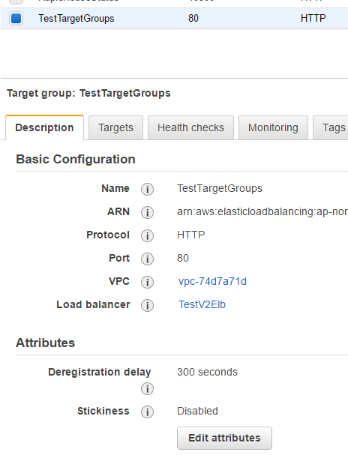Click the info icon beside Load balancer
The width and height of the screenshot is (348, 473).
pyautogui.click(x=147, y=305)
